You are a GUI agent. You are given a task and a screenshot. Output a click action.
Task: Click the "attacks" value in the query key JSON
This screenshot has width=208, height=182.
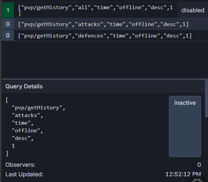coord(28,115)
